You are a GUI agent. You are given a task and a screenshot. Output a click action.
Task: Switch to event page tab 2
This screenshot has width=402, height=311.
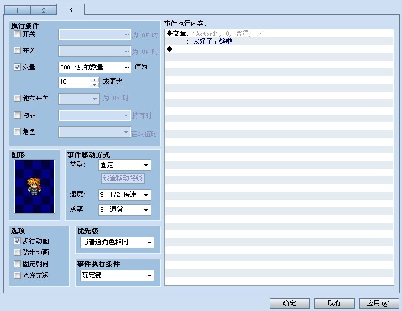[x=44, y=10]
